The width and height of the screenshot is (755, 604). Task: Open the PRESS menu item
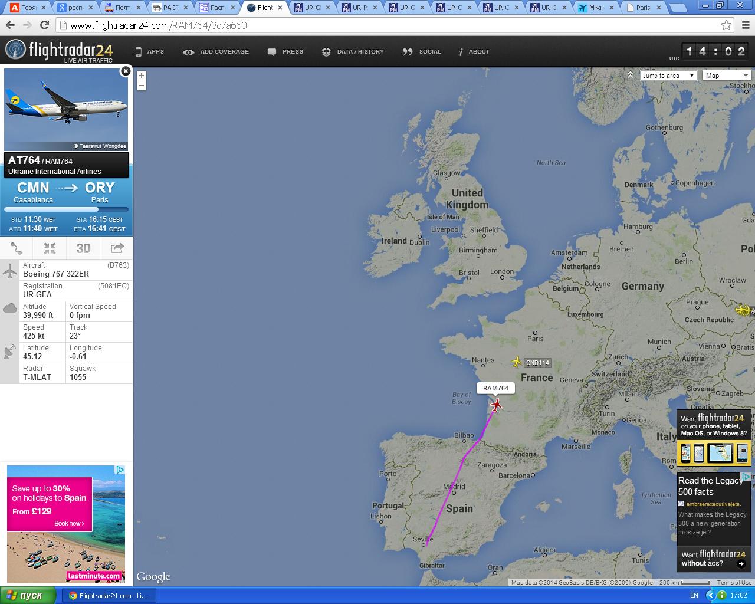pyautogui.click(x=285, y=52)
